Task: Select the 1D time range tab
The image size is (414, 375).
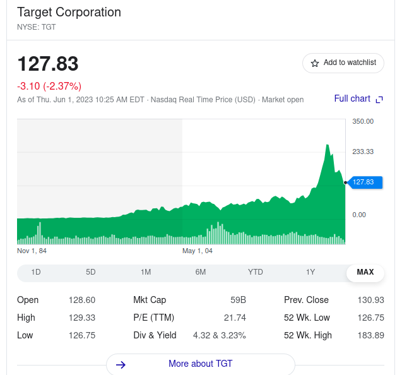Action: [36, 272]
